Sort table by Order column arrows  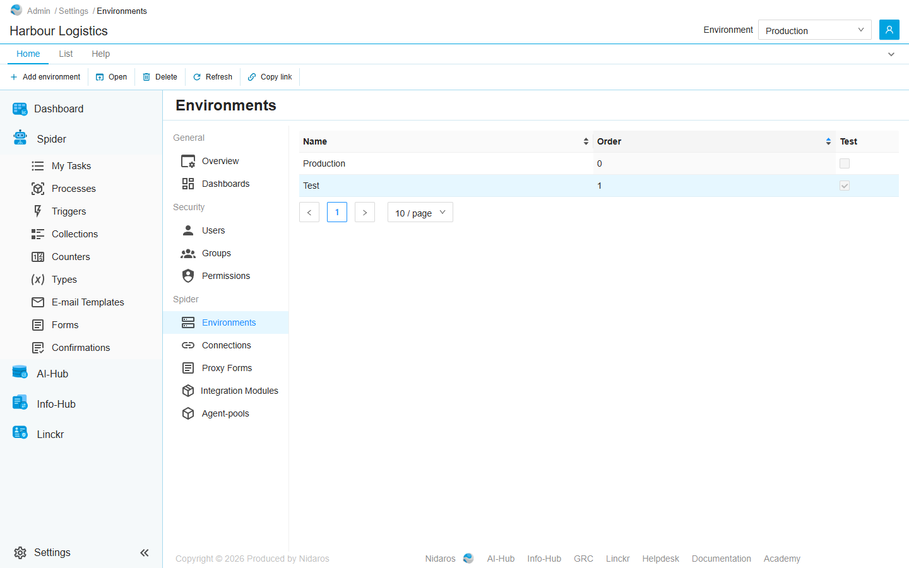(828, 141)
